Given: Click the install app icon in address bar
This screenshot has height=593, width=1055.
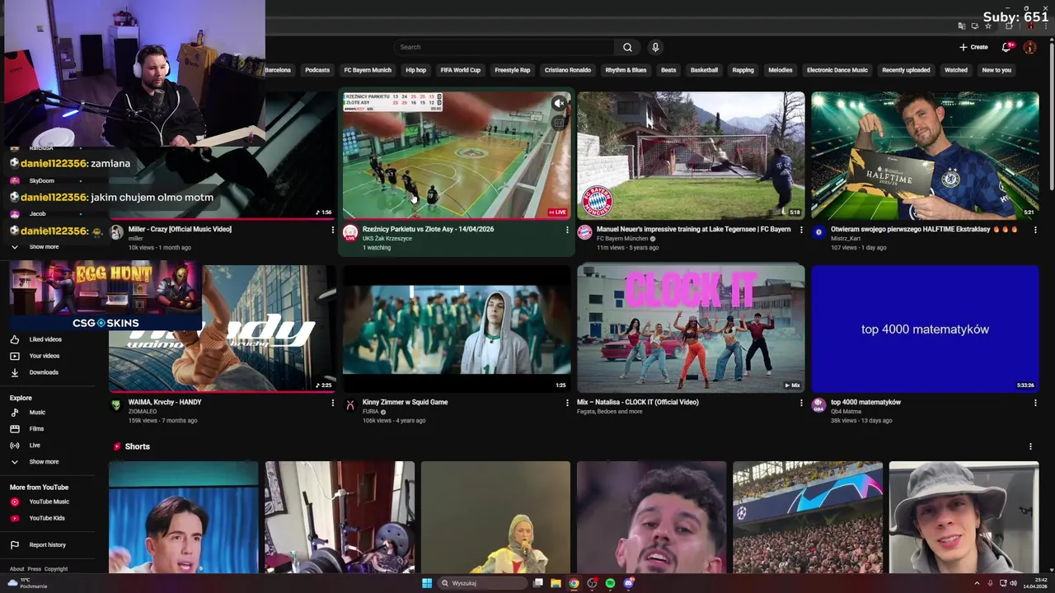Looking at the screenshot, I should point(975,26).
